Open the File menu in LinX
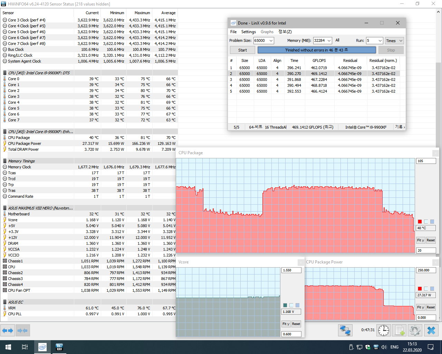 coord(233,32)
